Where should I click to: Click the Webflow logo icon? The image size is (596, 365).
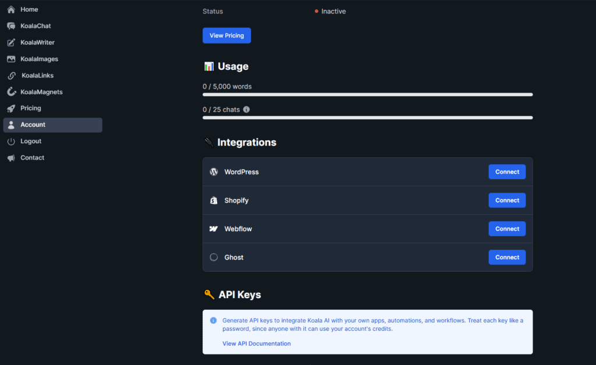(x=214, y=229)
